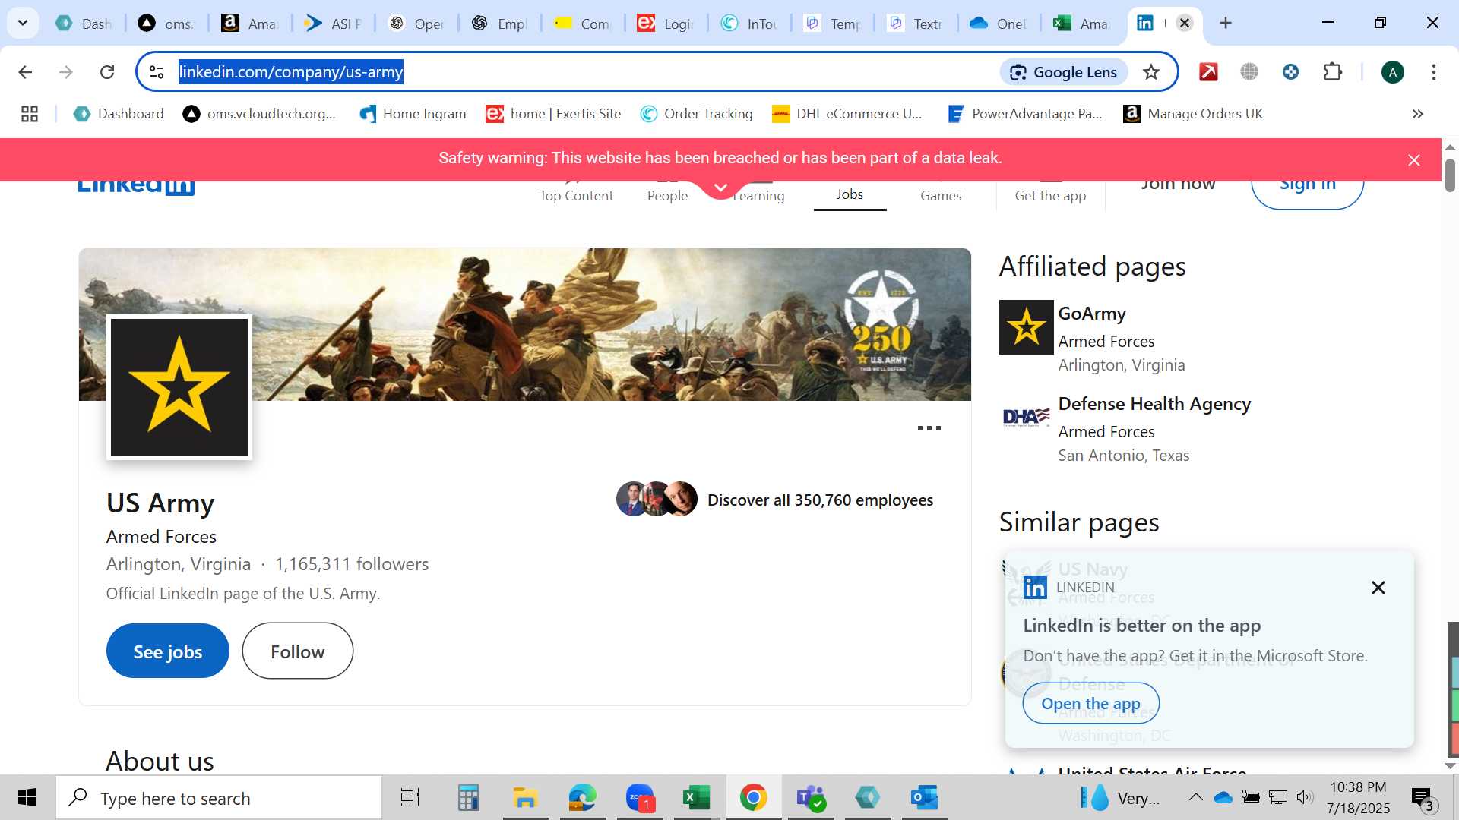The image size is (1459, 820).
Task: Open Outlook from the taskbar
Action: coord(925,798)
